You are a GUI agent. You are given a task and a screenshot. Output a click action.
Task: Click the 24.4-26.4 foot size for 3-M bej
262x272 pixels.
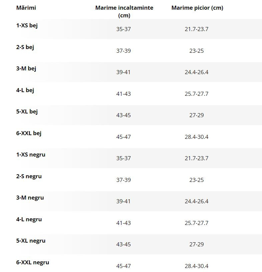[196, 72]
